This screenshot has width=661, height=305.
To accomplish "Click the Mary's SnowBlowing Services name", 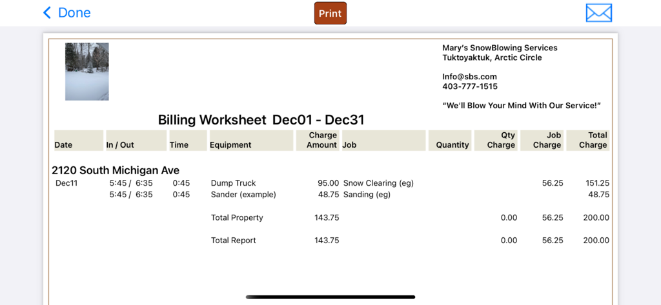I will click(x=500, y=48).
